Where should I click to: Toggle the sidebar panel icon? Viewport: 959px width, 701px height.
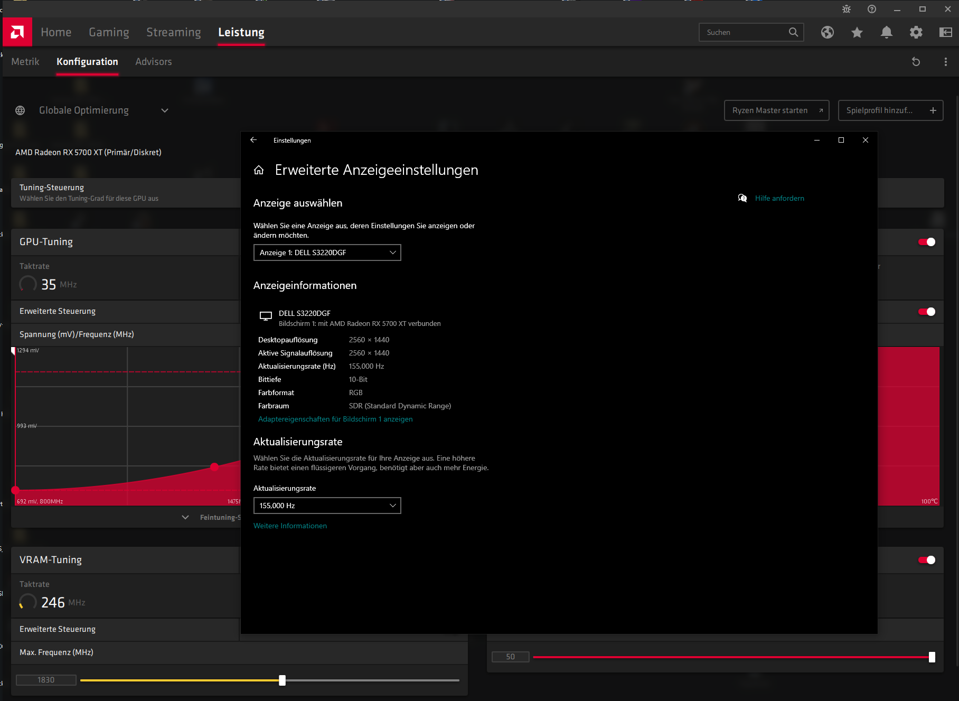pos(946,32)
